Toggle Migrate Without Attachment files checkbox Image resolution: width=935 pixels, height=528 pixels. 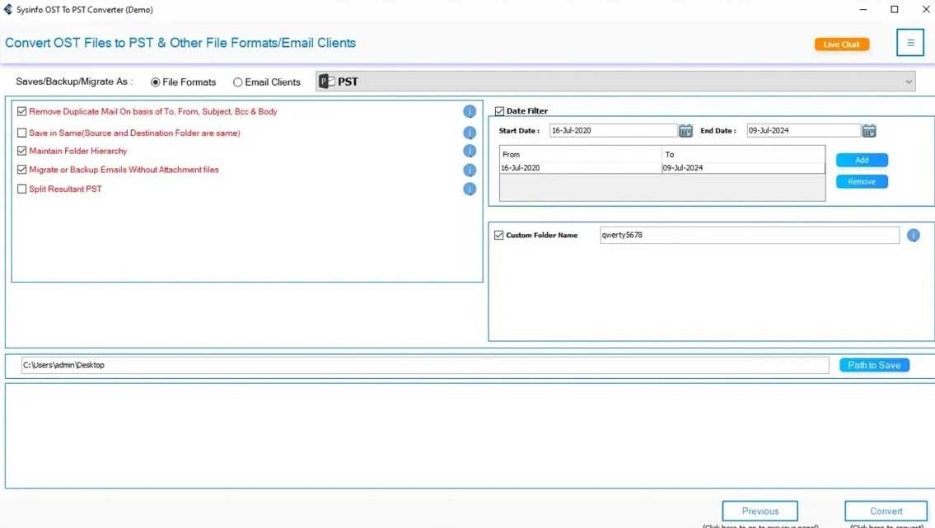point(22,169)
